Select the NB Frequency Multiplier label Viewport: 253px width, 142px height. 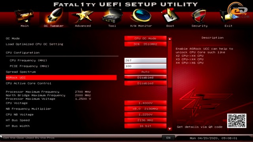(28, 109)
